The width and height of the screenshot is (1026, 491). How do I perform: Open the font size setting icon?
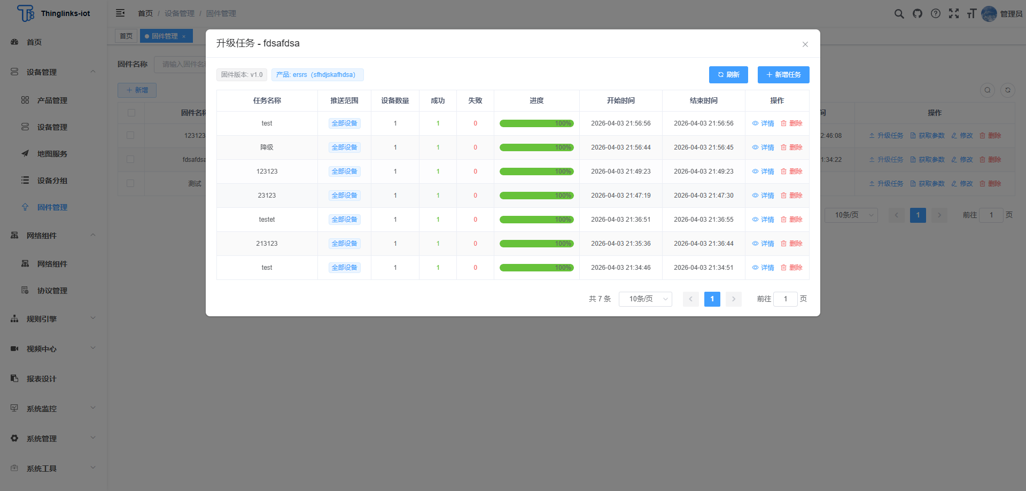[x=971, y=14]
